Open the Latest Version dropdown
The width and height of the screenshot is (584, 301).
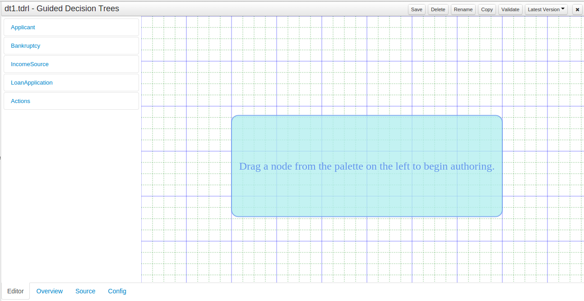point(546,9)
